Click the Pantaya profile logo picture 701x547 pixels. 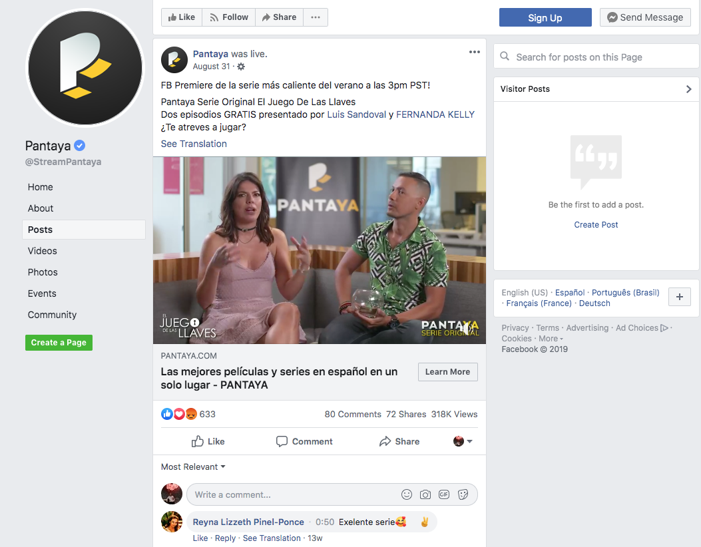click(x=85, y=68)
